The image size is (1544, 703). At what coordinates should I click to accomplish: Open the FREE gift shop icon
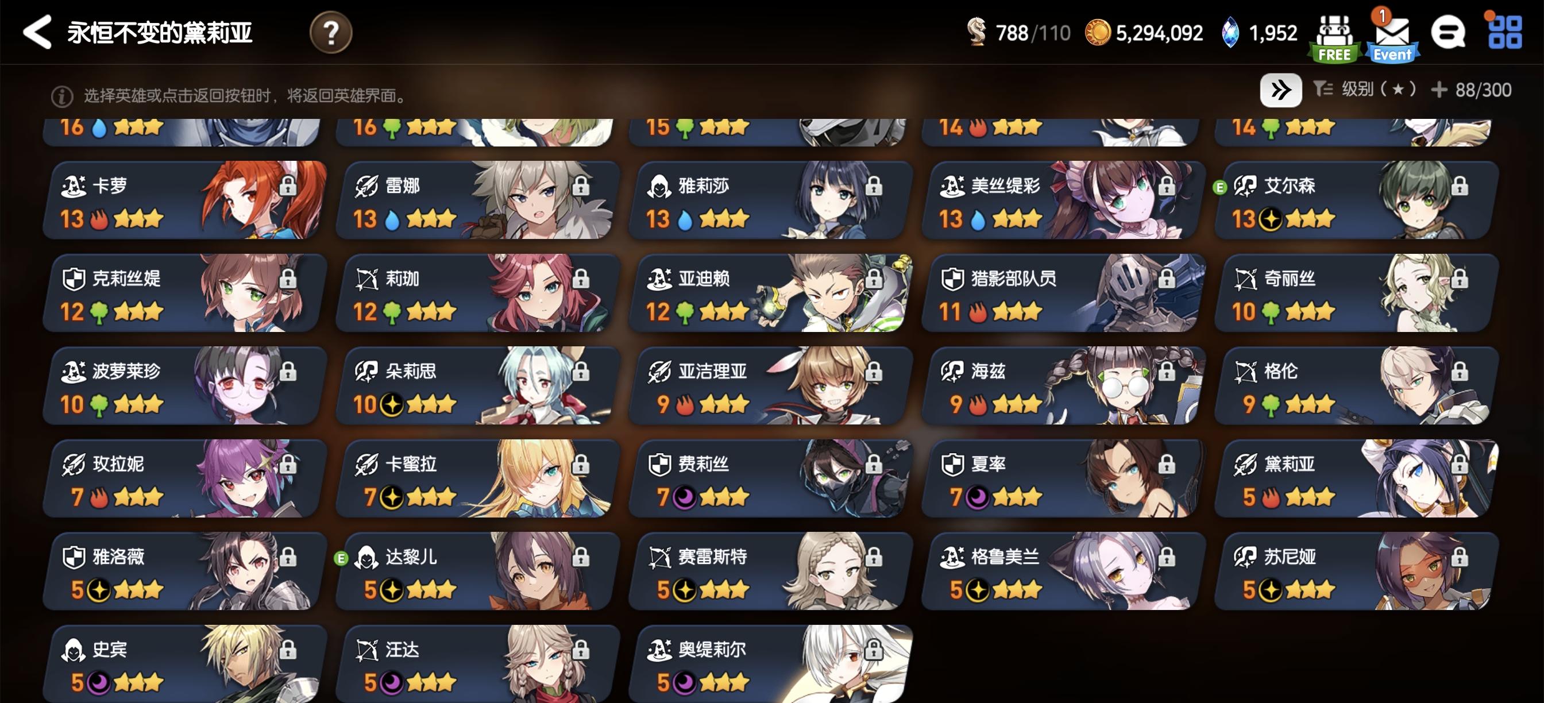click(x=1334, y=38)
